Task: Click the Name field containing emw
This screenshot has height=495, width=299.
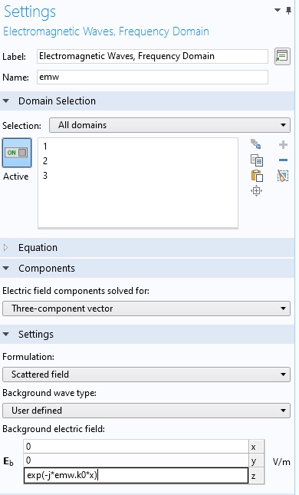Action: coord(153,77)
